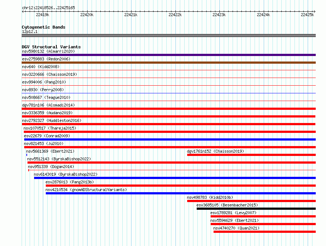Click nsv5594629 (Ebert2021) label
326x246 pixels.
pyautogui.click(x=234, y=220)
